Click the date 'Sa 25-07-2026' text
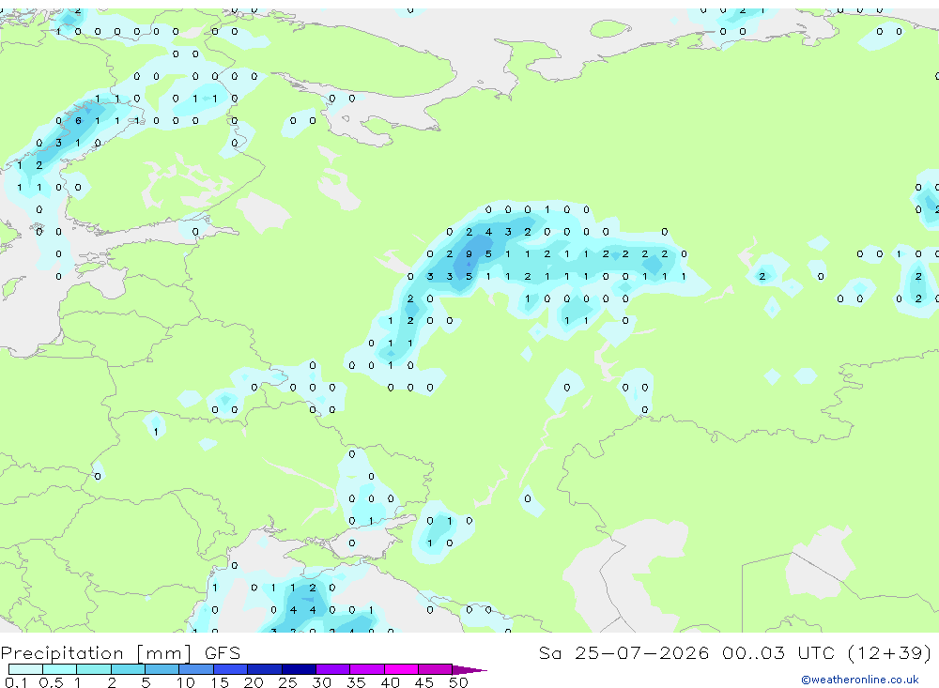This screenshot has width=939, height=688. tap(624, 652)
